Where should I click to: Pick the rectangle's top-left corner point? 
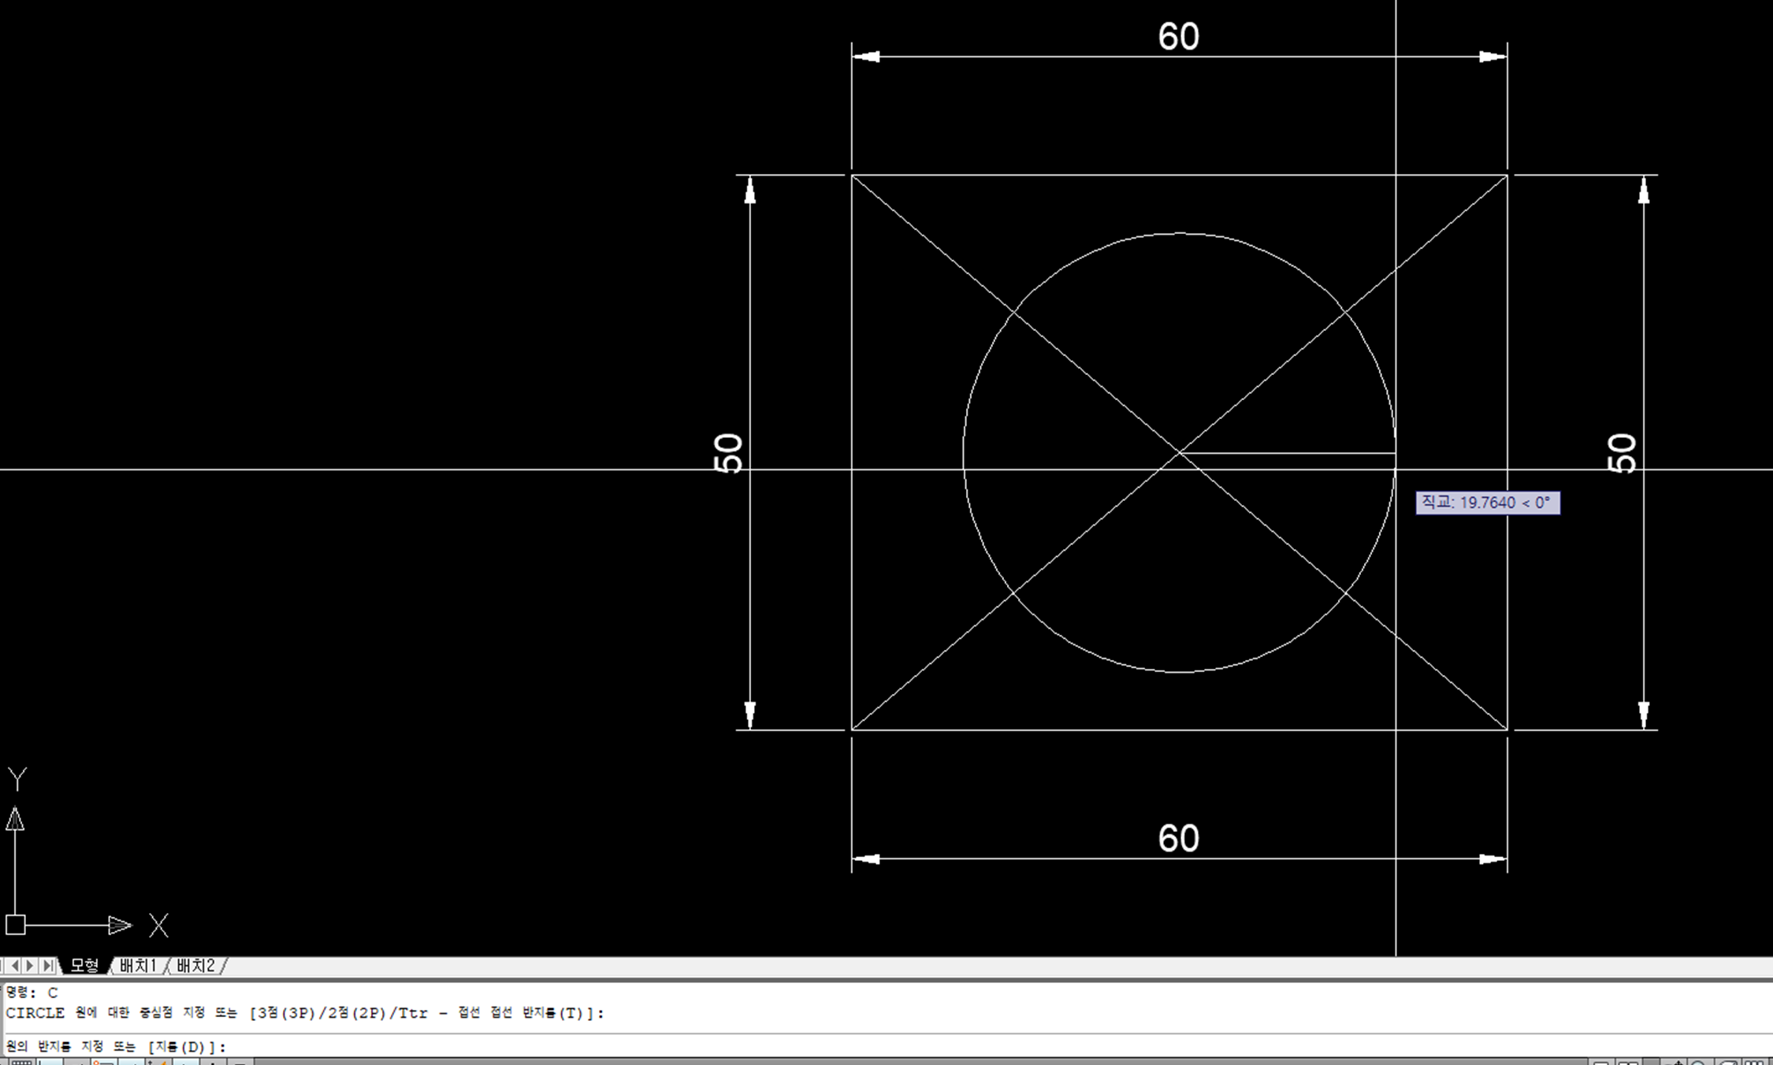click(852, 176)
